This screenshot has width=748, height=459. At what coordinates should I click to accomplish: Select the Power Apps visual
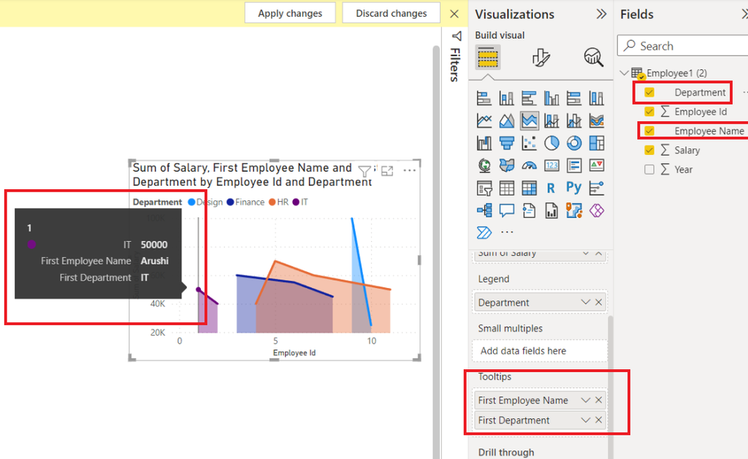tap(596, 210)
